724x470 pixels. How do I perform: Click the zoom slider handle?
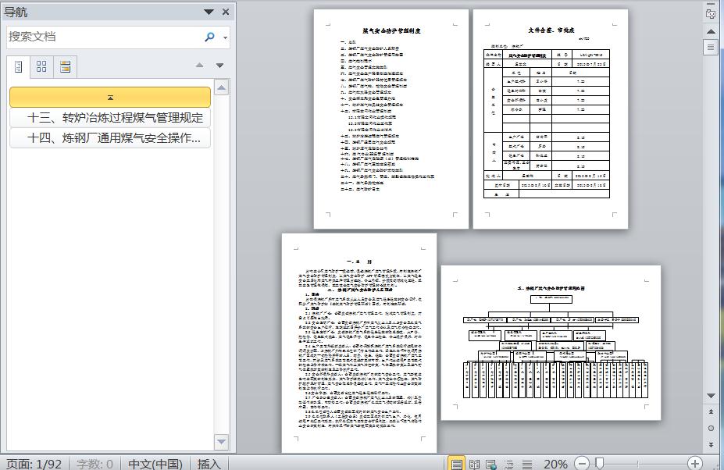[x=599, y=464]
